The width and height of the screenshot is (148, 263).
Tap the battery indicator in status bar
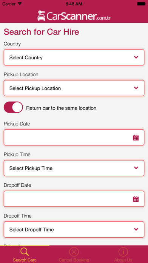pyautogui.click(x=141, y=4)
